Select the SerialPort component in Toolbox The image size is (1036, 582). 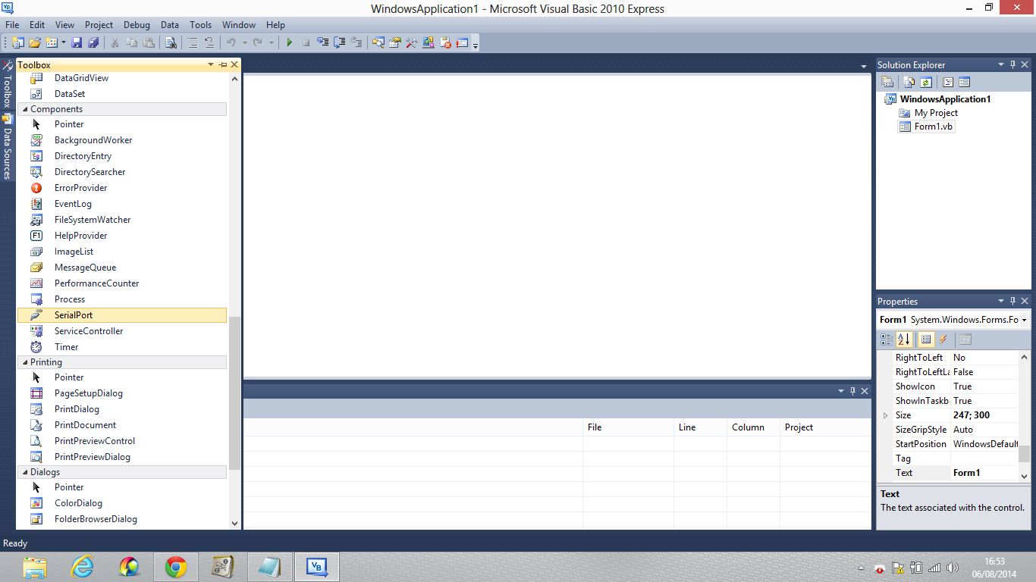(121, 315)
